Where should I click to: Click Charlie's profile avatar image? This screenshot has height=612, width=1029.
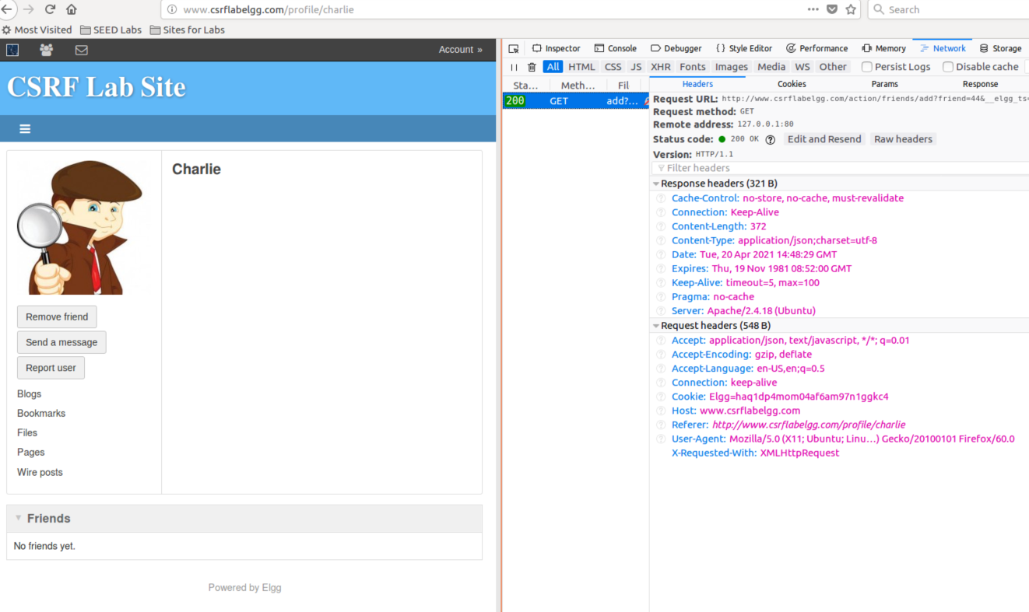point(80,227)
